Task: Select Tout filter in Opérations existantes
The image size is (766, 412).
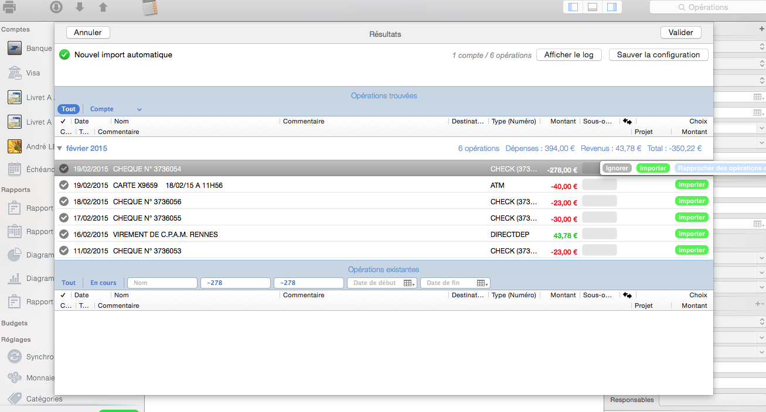Action: (69, 283)
